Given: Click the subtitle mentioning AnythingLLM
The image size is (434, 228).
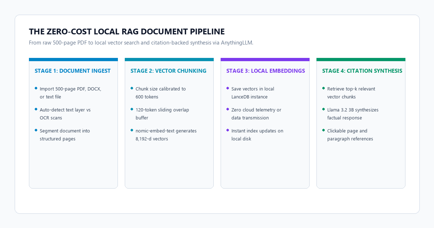Looking at the screenshot, I should (141, 43).
